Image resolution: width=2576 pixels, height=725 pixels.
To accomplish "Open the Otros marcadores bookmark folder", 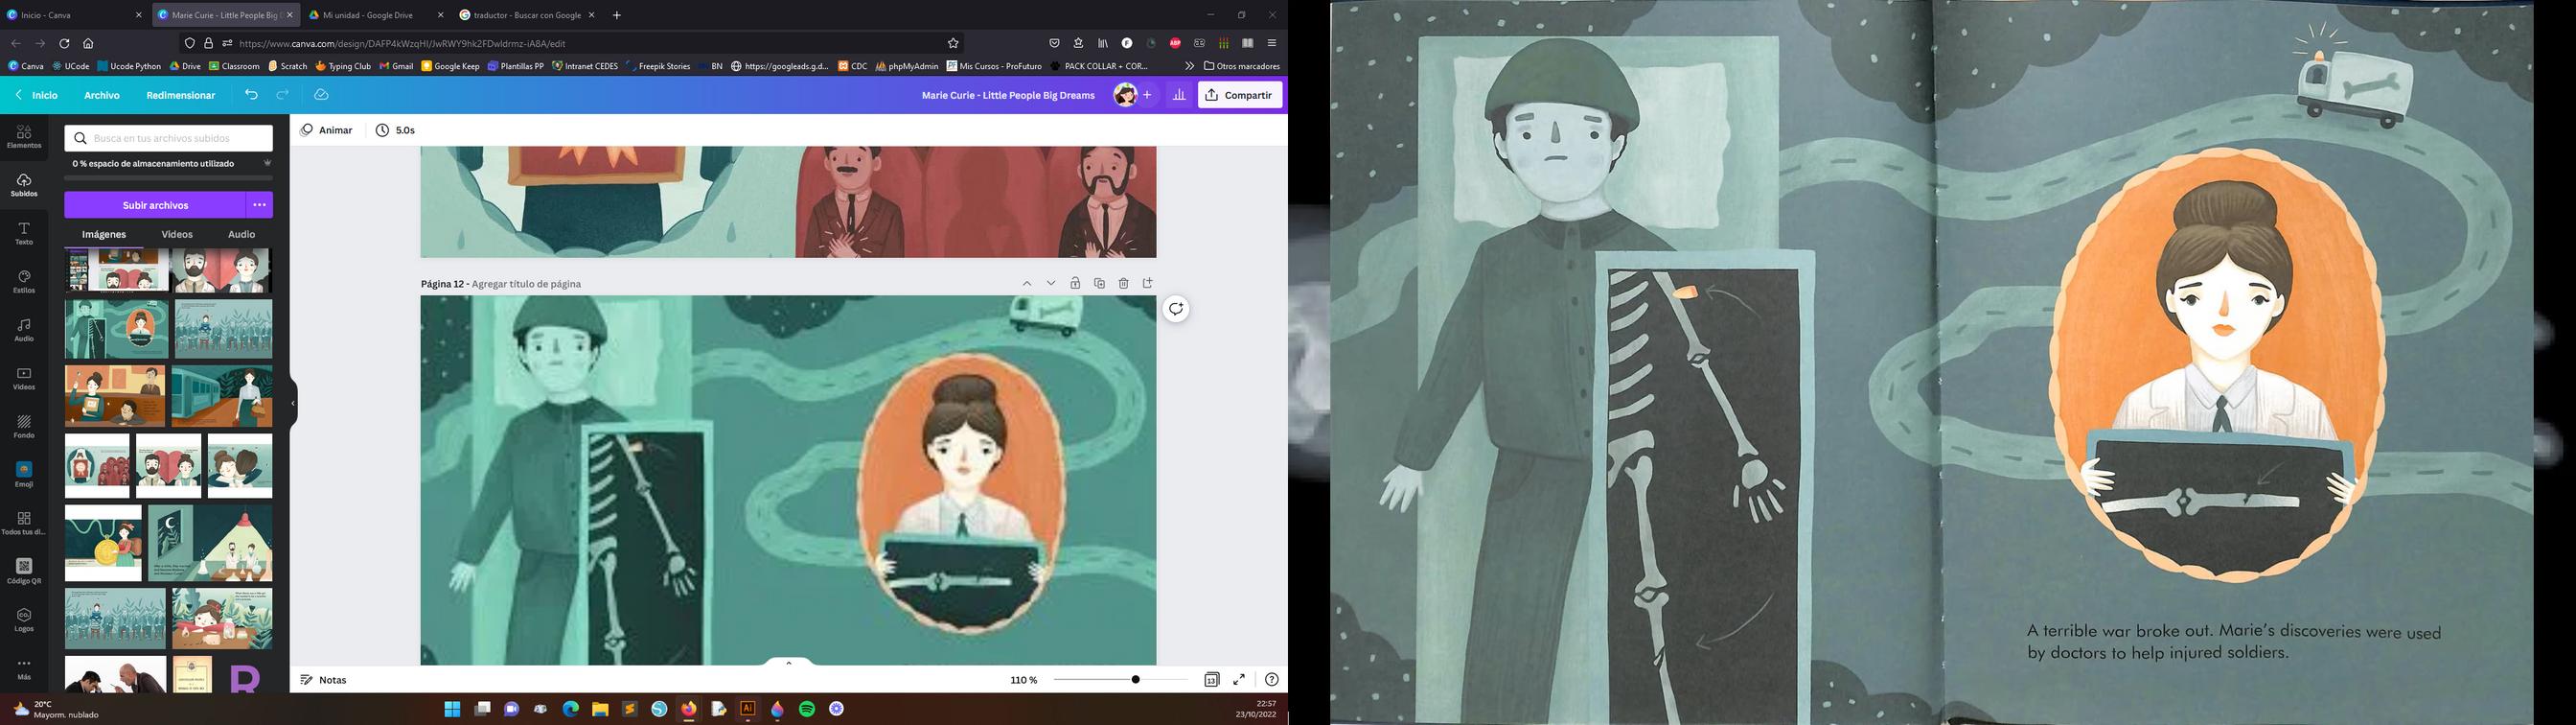I will [1242, 66].
